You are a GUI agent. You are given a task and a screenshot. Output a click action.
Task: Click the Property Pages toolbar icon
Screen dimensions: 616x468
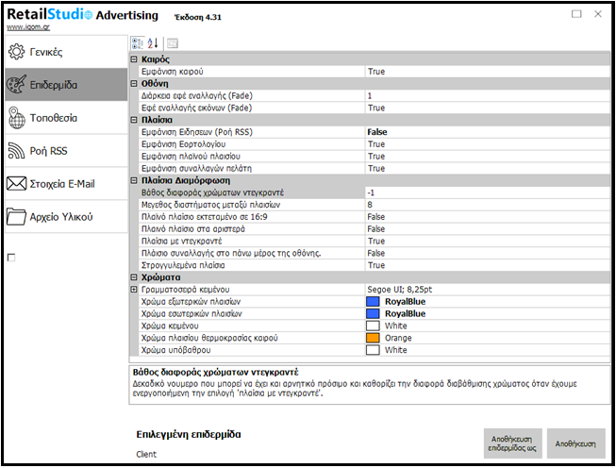[173, 43]
